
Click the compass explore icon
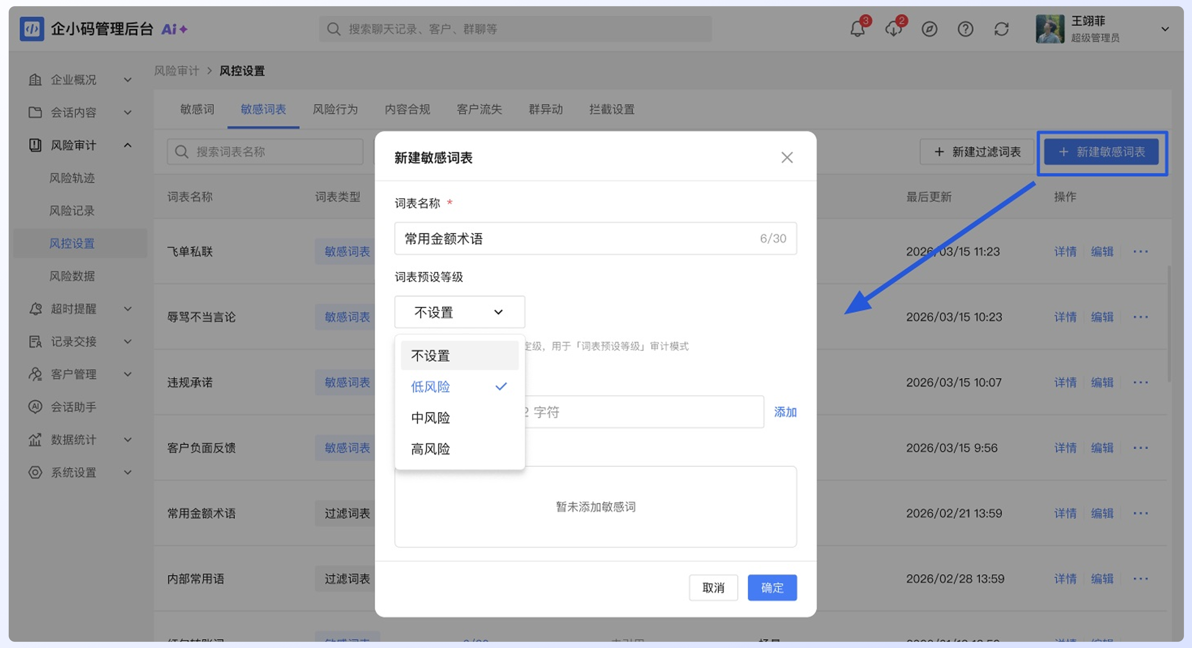point(929,29)
